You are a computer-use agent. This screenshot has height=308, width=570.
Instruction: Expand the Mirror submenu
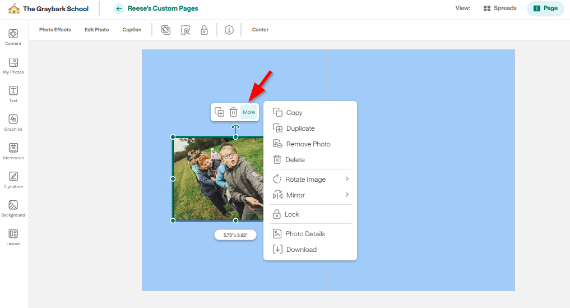coord(311,195)
